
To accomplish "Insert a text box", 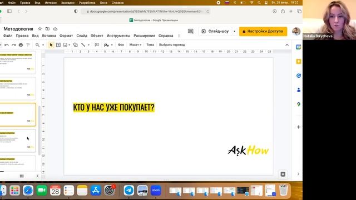I will point(58,45).
